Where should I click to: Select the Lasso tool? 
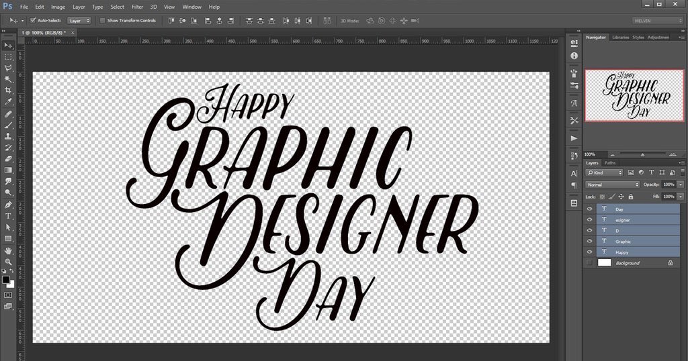8,68
